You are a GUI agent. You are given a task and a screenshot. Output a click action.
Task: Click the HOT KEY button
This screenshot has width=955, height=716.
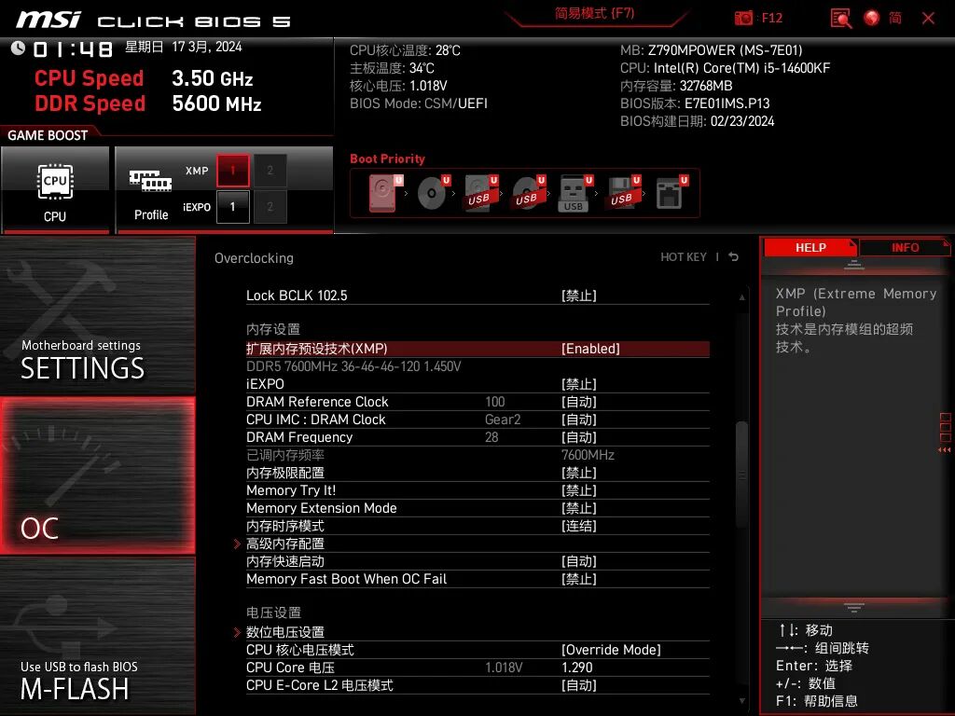click(x=684, y=257)
